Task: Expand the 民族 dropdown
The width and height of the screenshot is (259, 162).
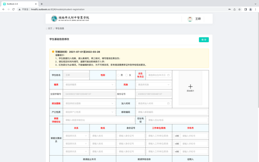Action: click(x=154, y=84)
